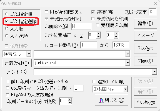Viewport: 160px width, 111px height.
Task: Open プリンタ設定 printer settings
Action: click(145, 103)
